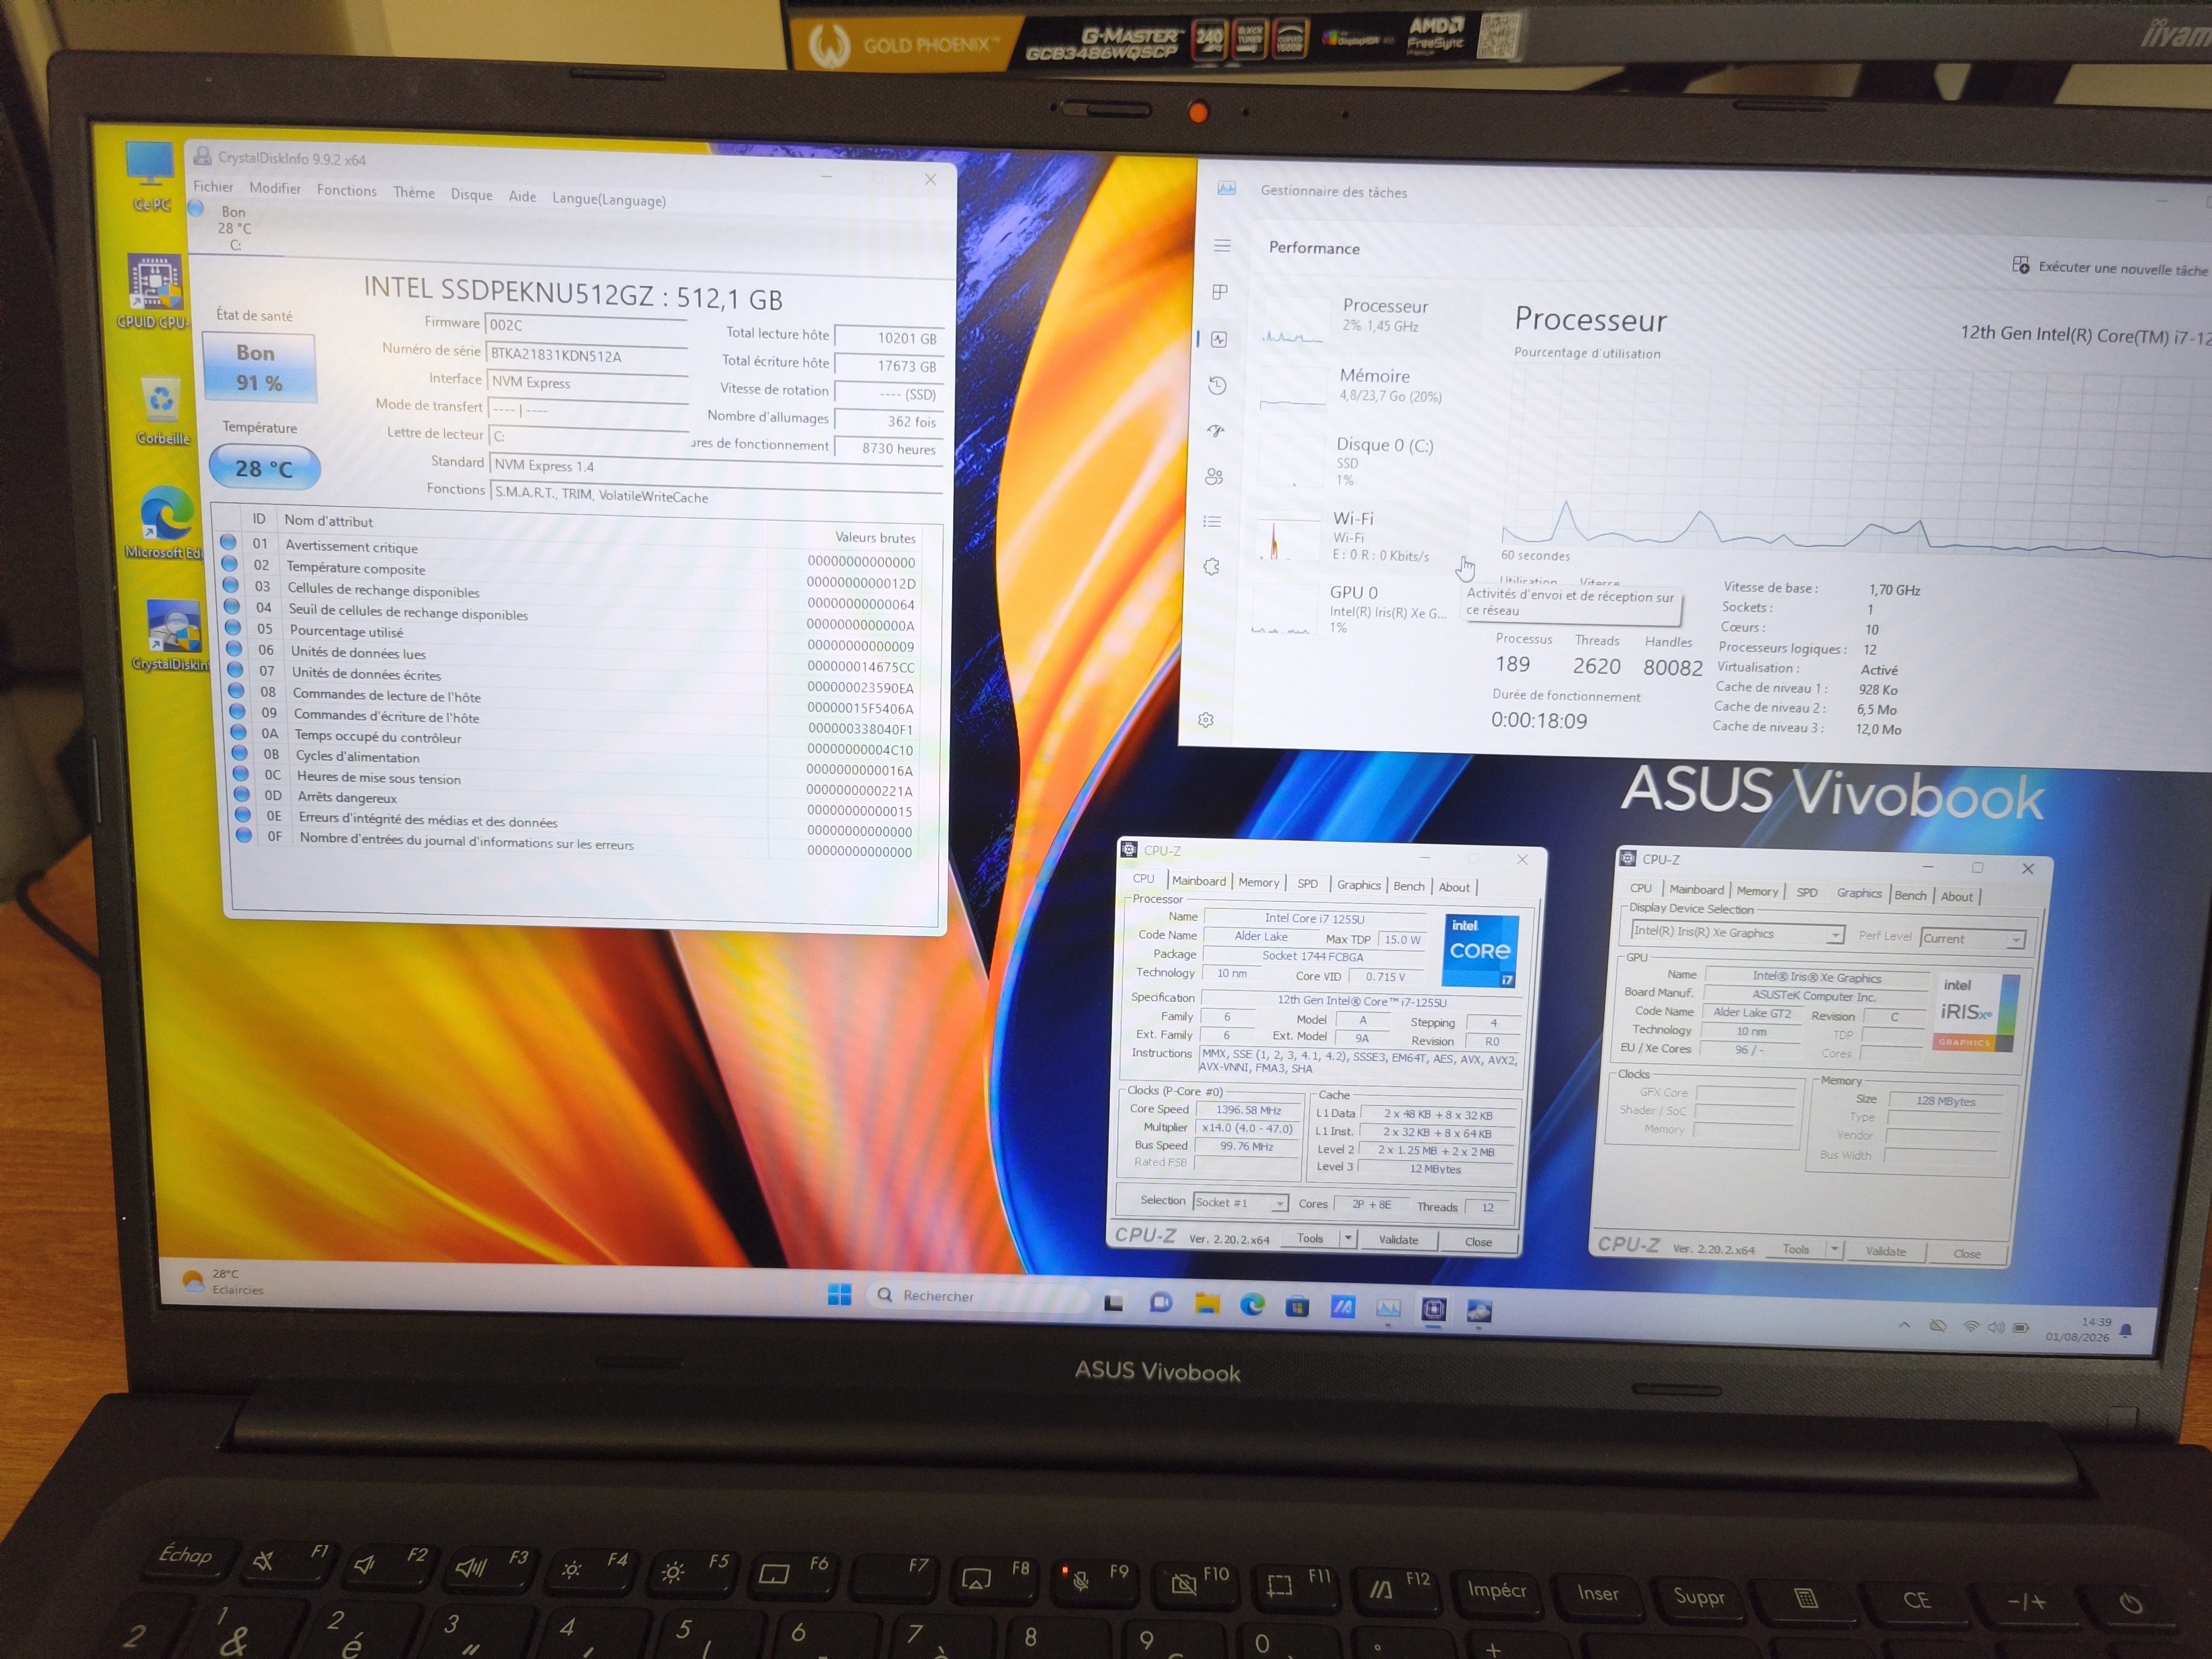Show hidden tray icons chevron

tap(1904, 1325)
